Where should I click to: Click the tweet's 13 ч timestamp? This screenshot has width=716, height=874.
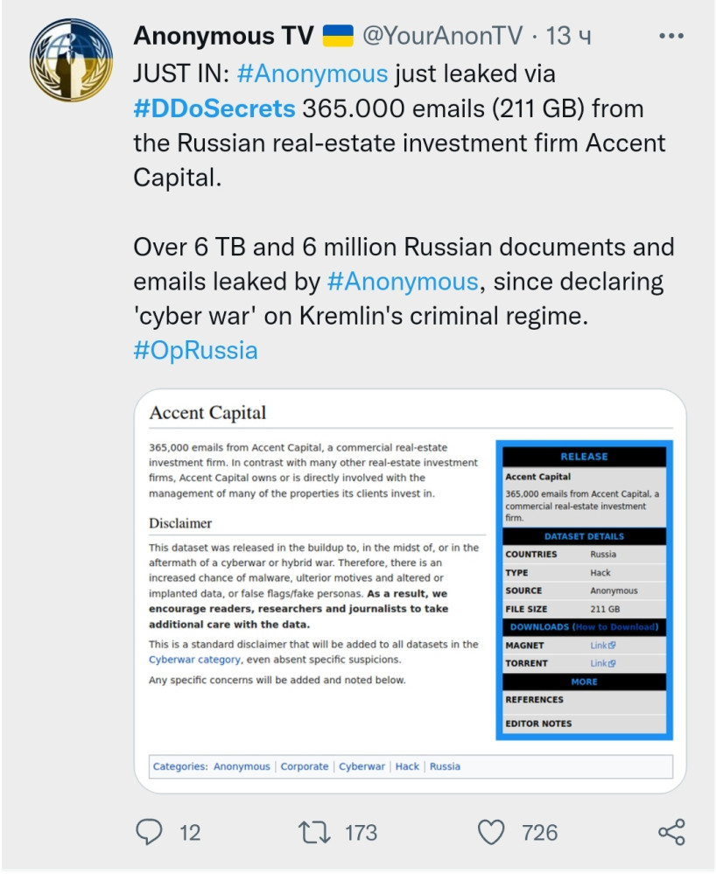pos(568,37)
